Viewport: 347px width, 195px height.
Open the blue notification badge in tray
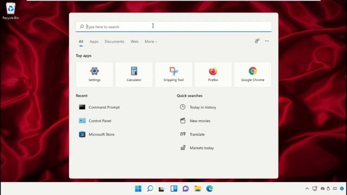tap(342, 188)
